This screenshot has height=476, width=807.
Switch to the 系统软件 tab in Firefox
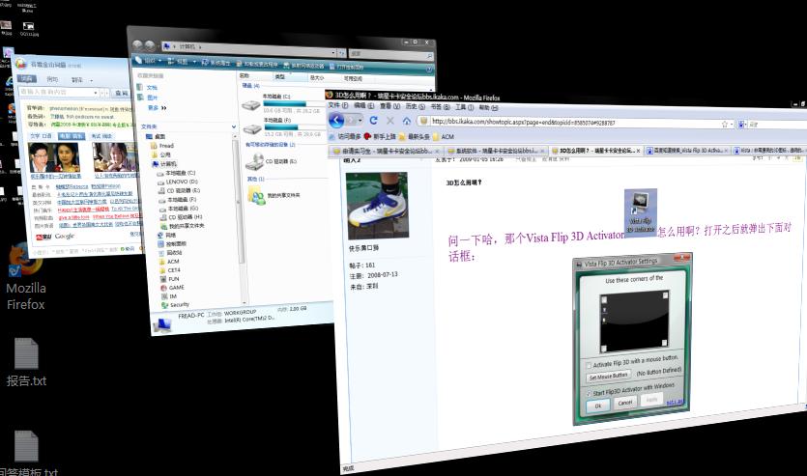495,152
